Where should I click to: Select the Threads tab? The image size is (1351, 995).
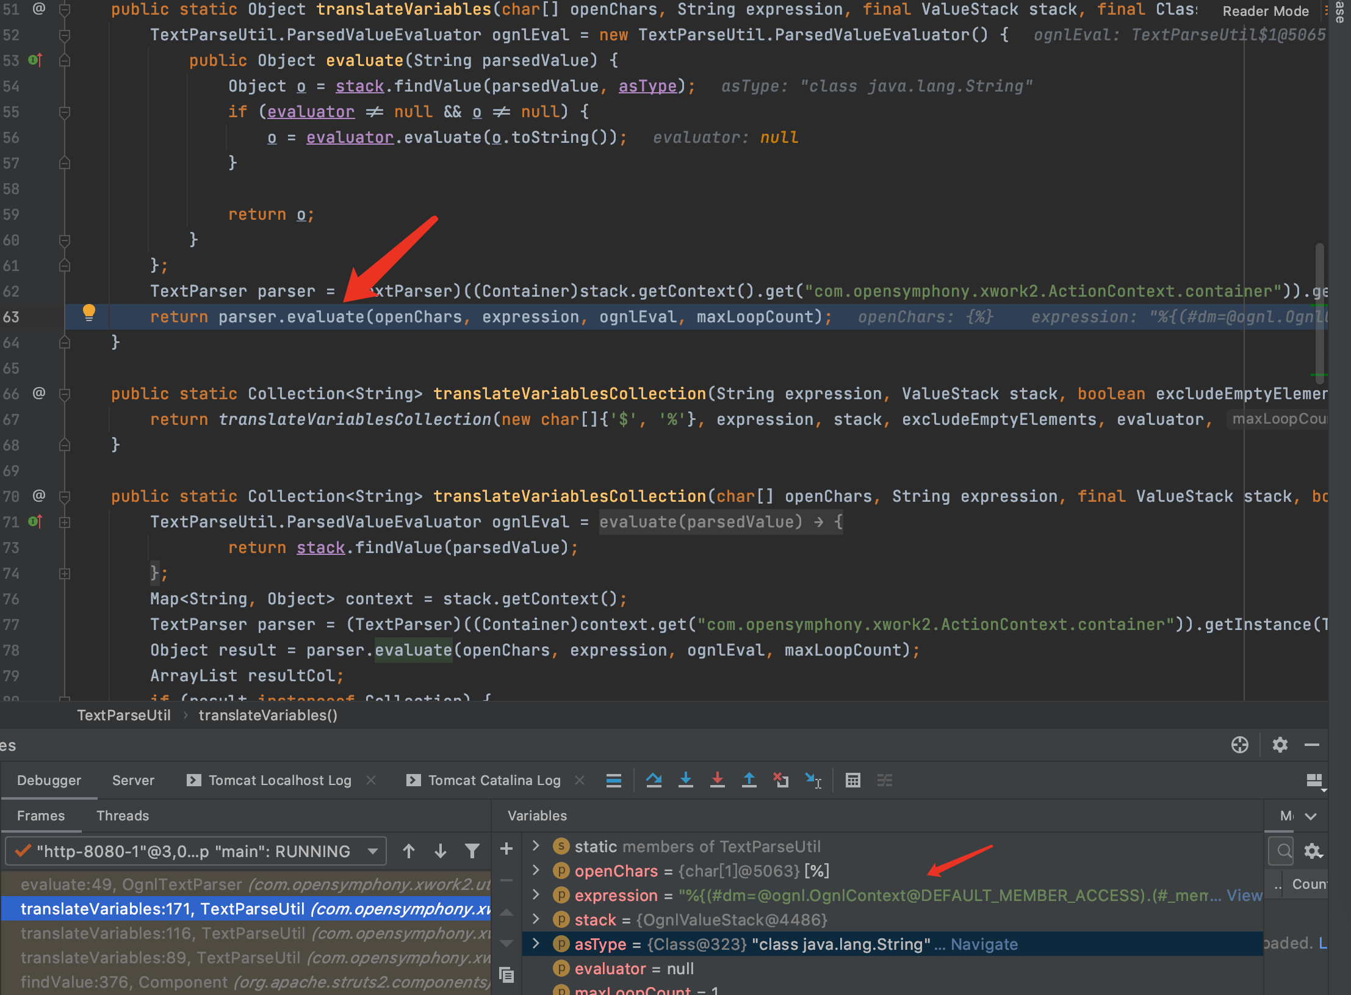tap(123, 816)
